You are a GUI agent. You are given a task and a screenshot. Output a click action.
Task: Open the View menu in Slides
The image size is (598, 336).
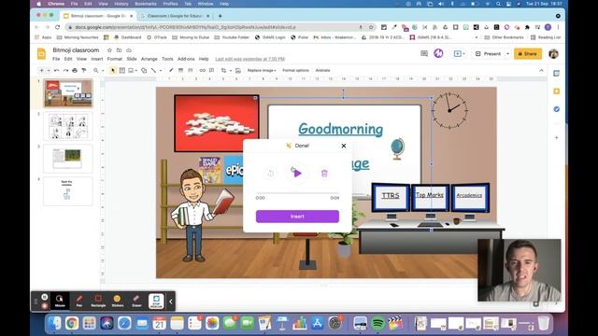81,59
